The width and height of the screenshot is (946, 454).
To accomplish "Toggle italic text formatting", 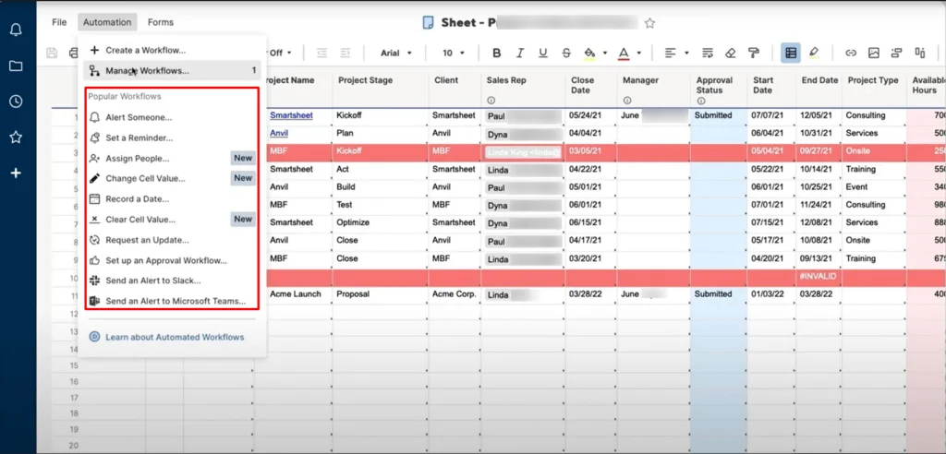I will [x=520, y=54].
